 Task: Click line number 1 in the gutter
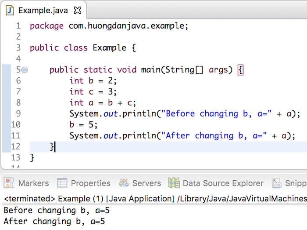[18, 26]
